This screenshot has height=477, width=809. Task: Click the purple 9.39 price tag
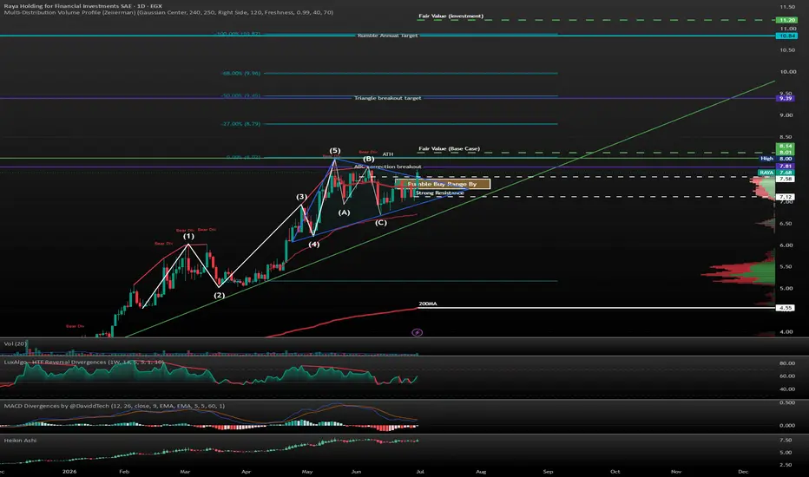tap(786, 98)
